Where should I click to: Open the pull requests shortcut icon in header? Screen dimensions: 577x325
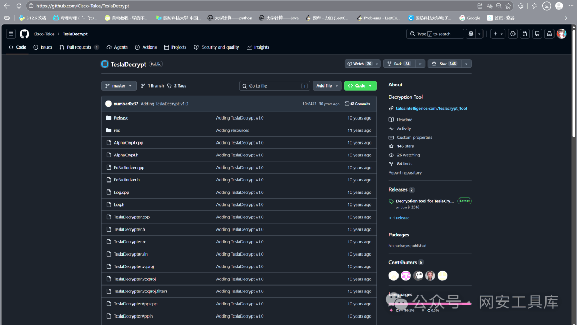point(525,34)
